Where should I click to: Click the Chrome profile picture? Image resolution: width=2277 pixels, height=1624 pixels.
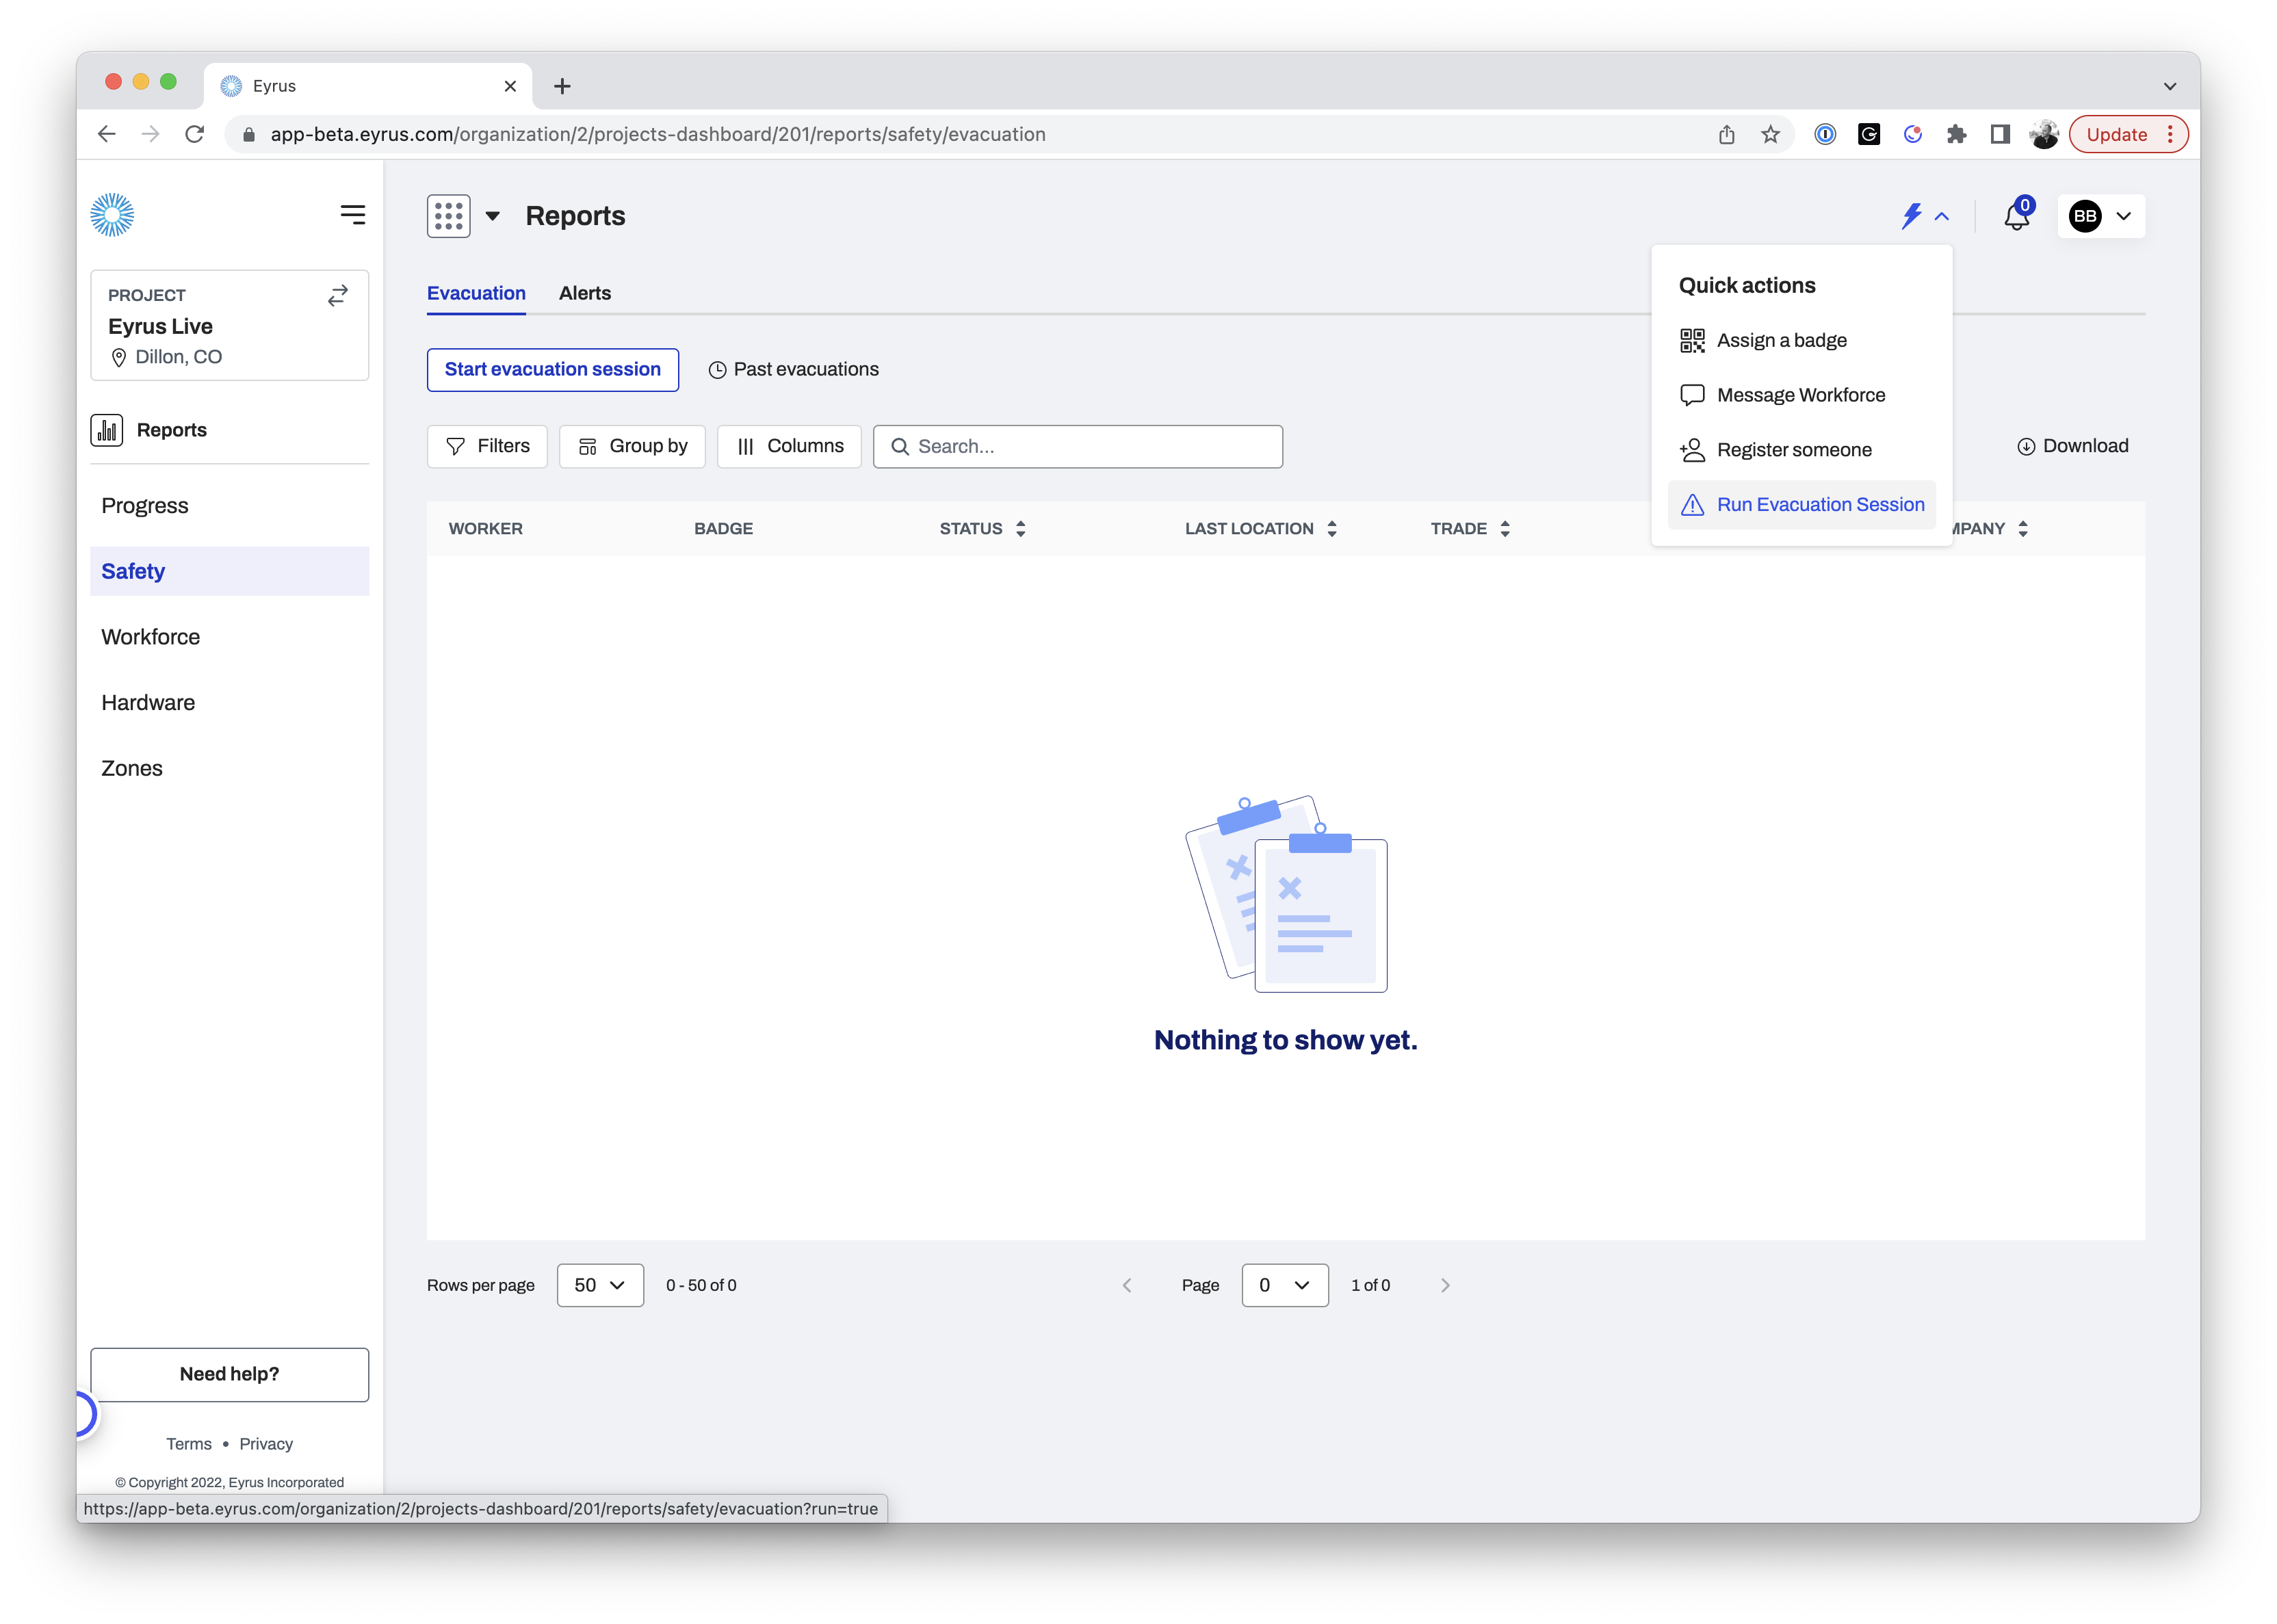click(2044, 134)
